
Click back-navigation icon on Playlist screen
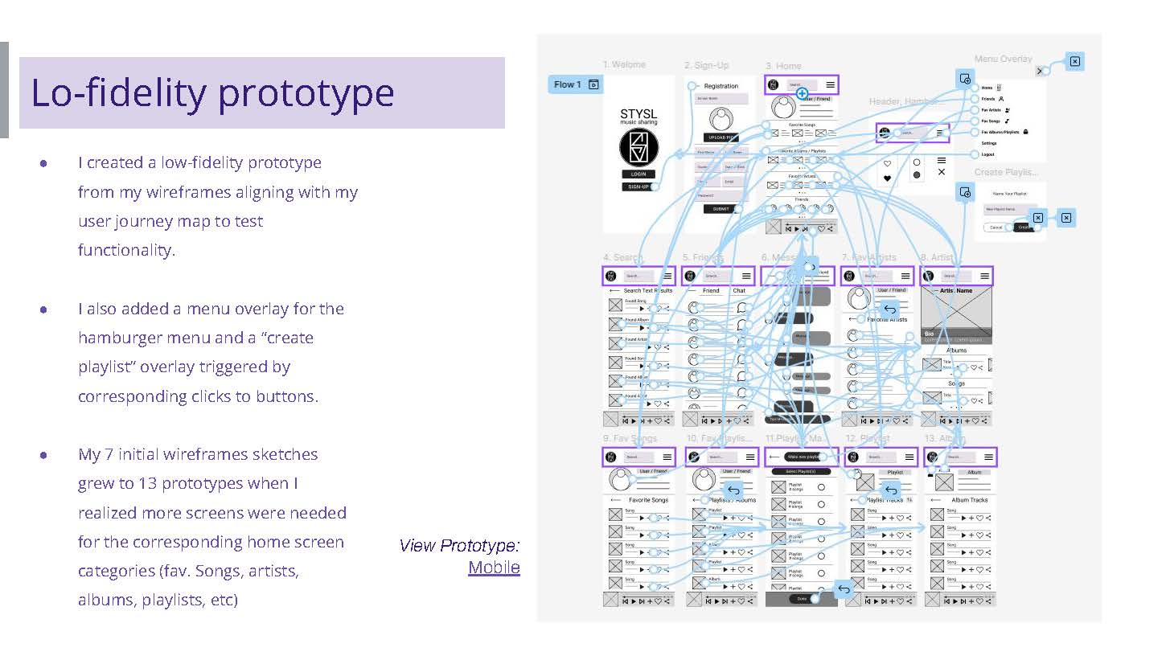891,490
